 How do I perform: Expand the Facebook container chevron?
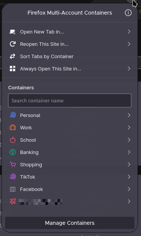tap(129, 189)
